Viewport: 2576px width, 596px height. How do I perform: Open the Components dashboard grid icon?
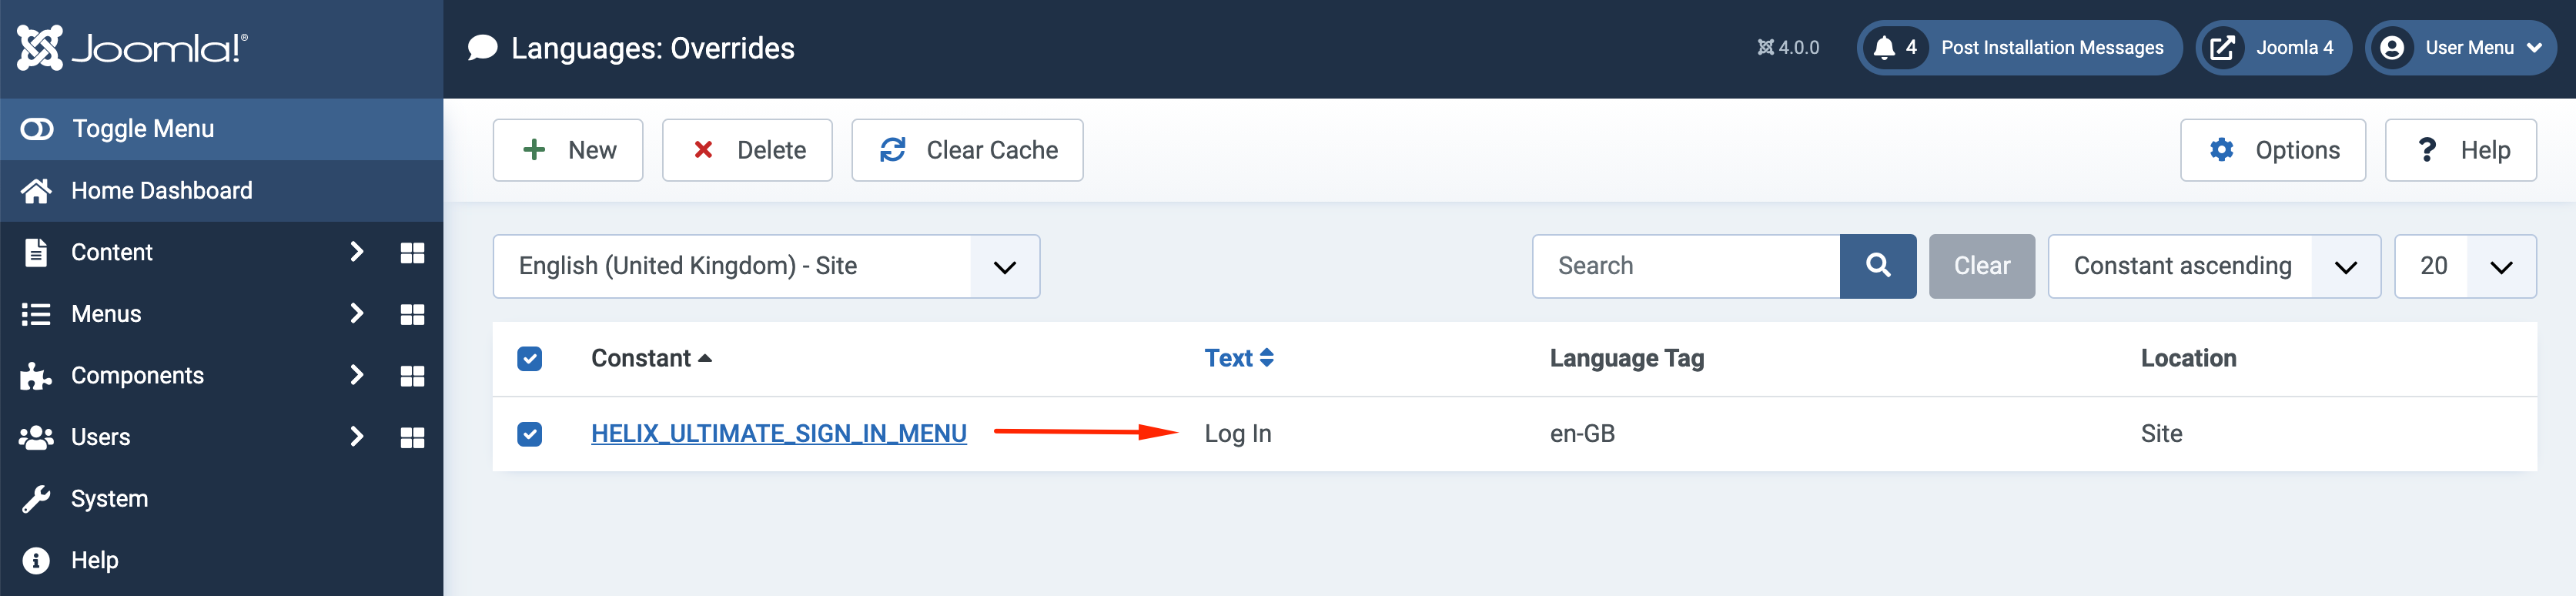[x=412, y=376]
